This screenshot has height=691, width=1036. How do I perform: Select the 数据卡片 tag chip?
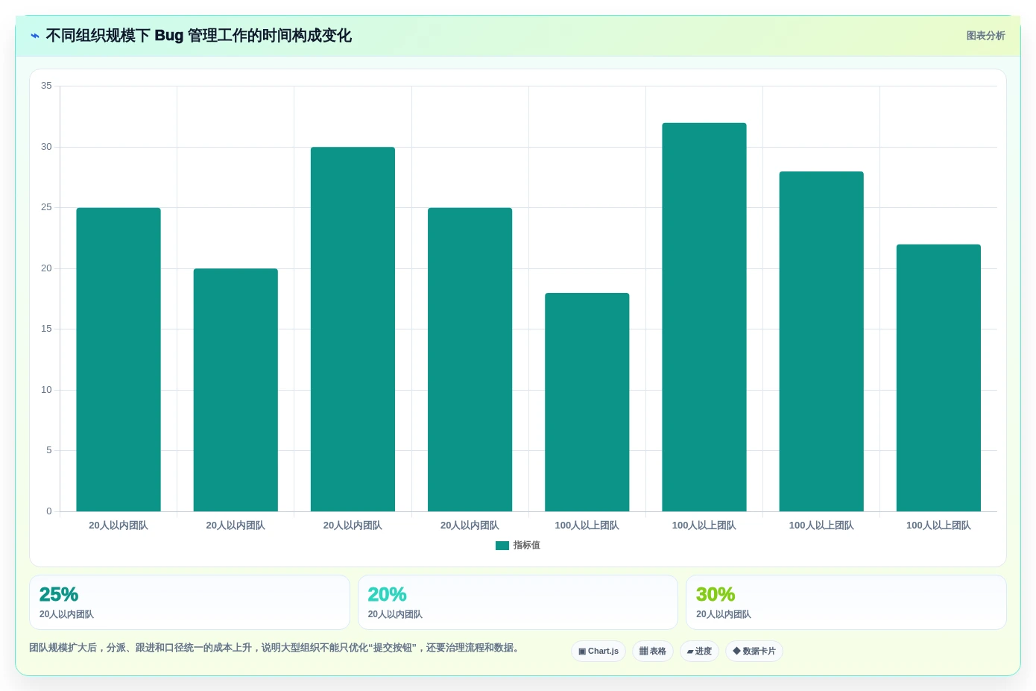754,651
